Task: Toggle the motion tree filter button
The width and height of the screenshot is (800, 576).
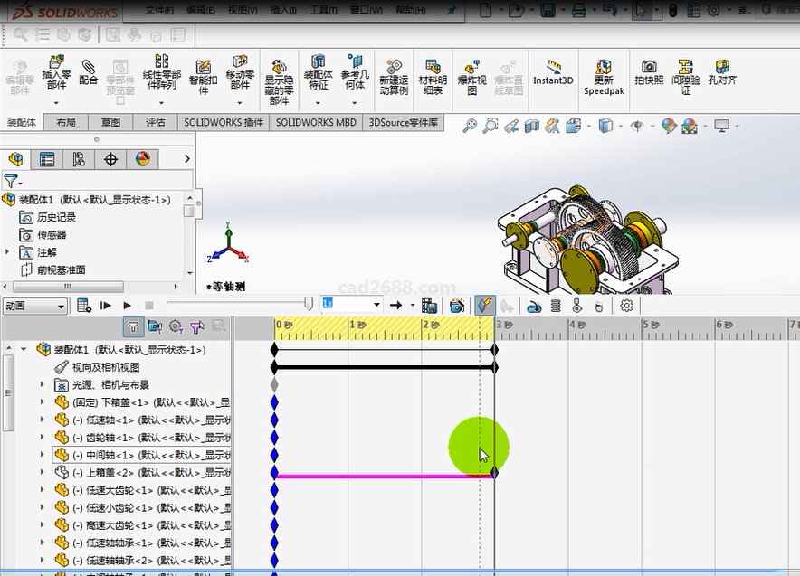Action: point(133,326)
